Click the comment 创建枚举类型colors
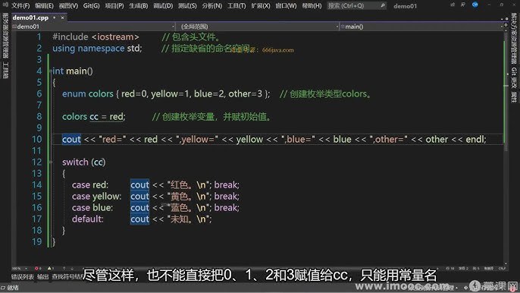Image resolution: width=520 pixels, height=293 pixels. [325, 94]
